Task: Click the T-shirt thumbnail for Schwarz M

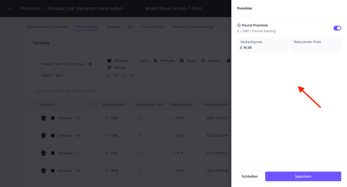Action: [x=44, y=135]
